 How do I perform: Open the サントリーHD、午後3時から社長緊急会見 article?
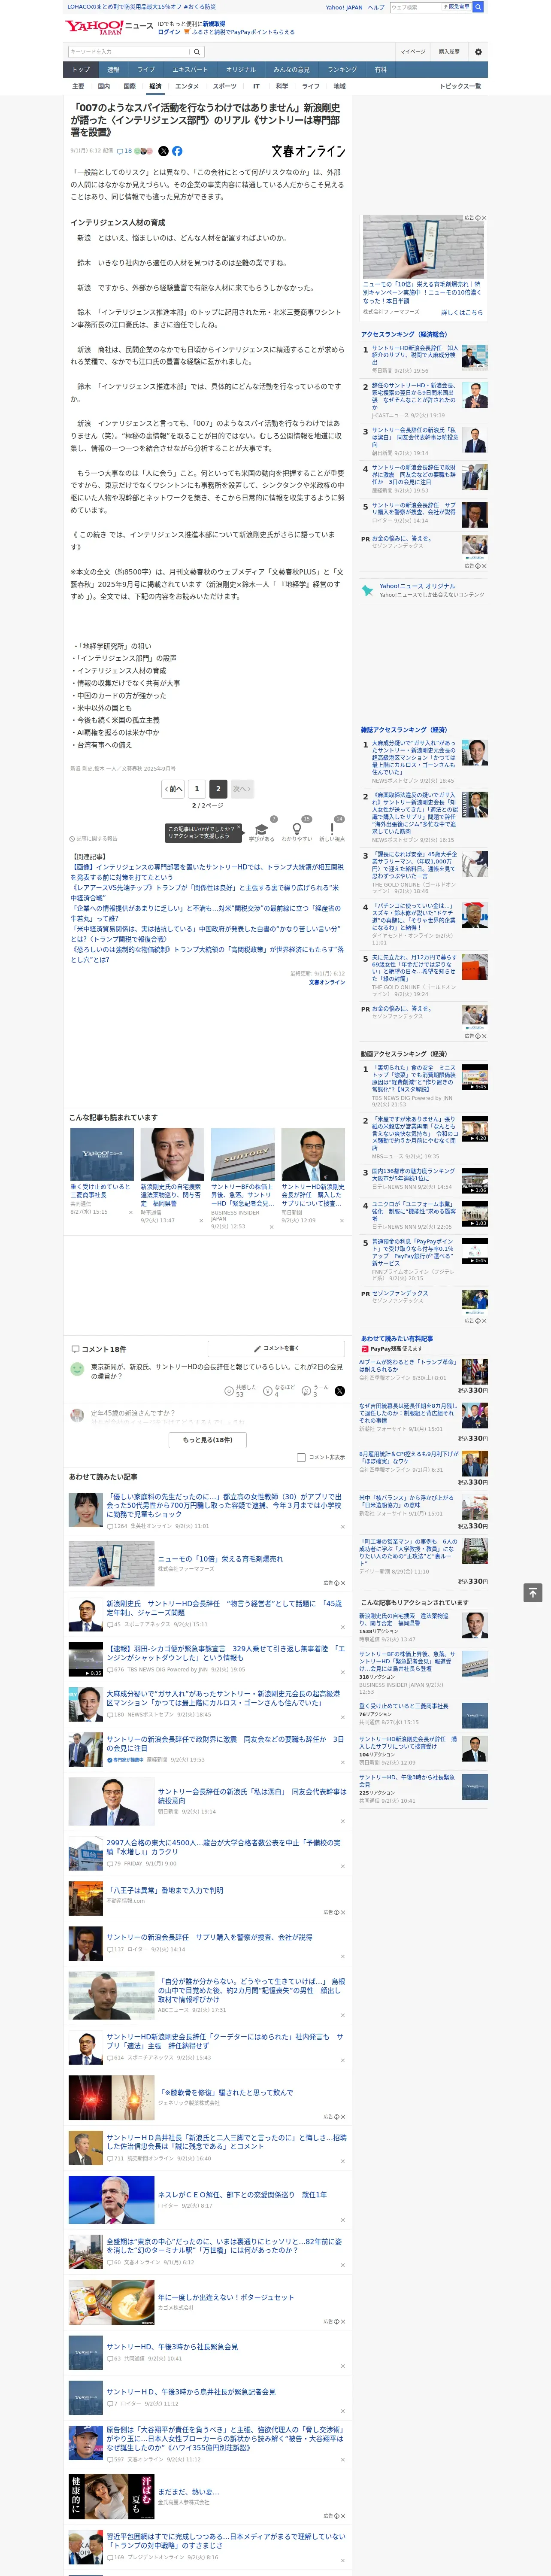point(172,2346)
